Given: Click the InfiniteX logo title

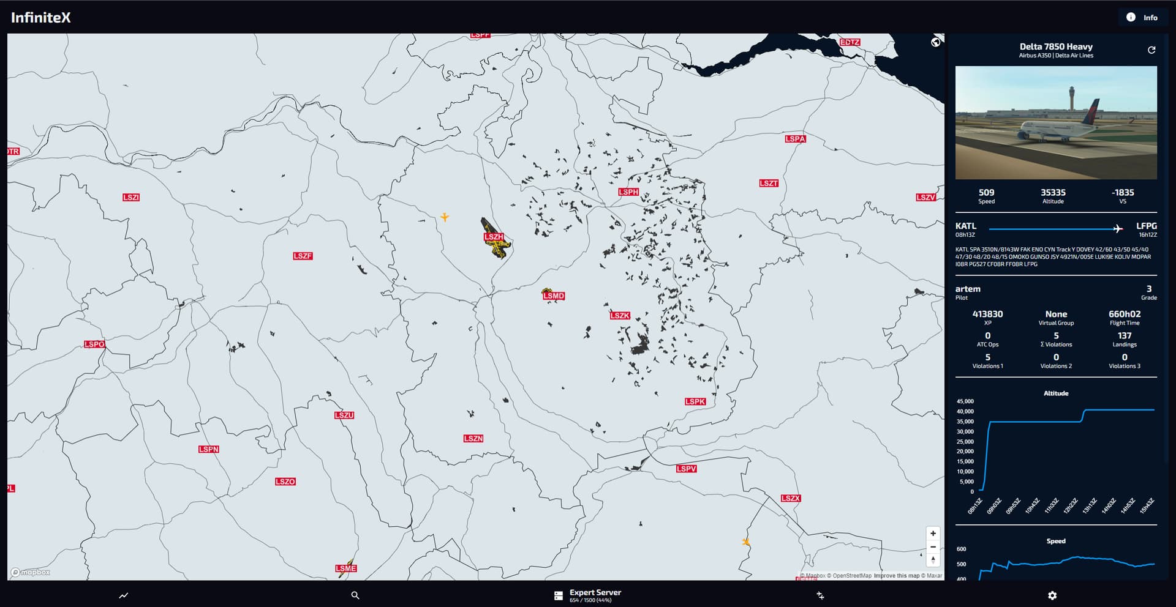Looking at the screenshot, I should click(x=41, y=17).
